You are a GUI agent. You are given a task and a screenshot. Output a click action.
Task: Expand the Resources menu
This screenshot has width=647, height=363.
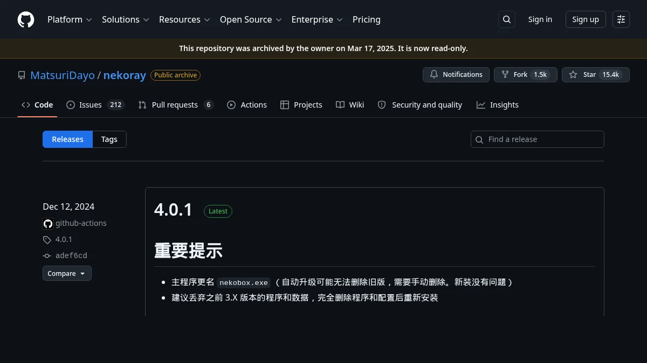click(x=184, y=19)
